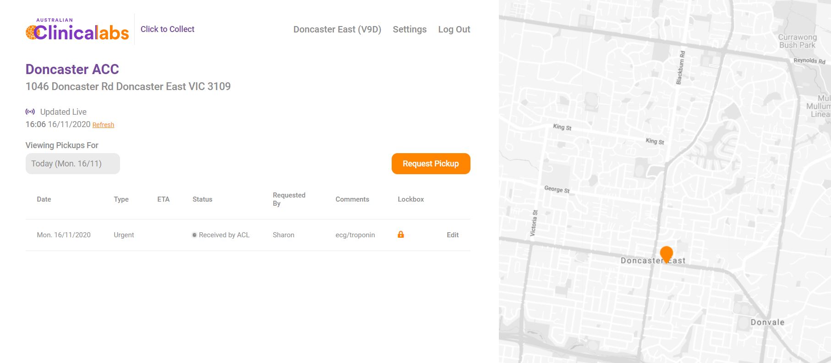The height and width of the screenshot is (363, 831).
Task: Click the ETA column header
Action: coord(163,199)
